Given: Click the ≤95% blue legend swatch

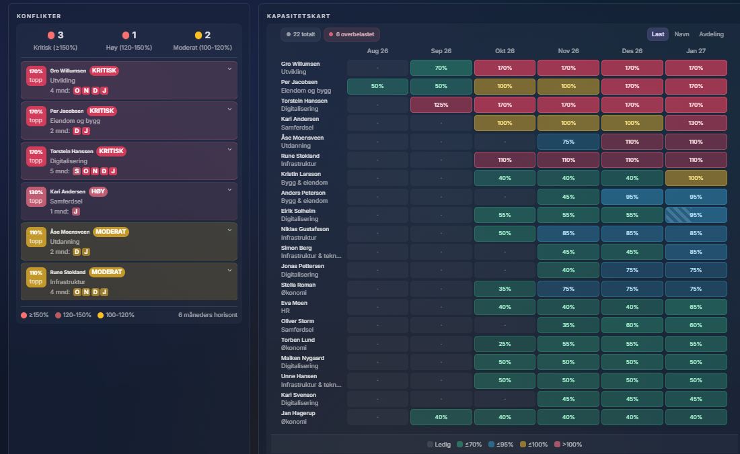Looking at the screenshot, I should coord(491,444).
